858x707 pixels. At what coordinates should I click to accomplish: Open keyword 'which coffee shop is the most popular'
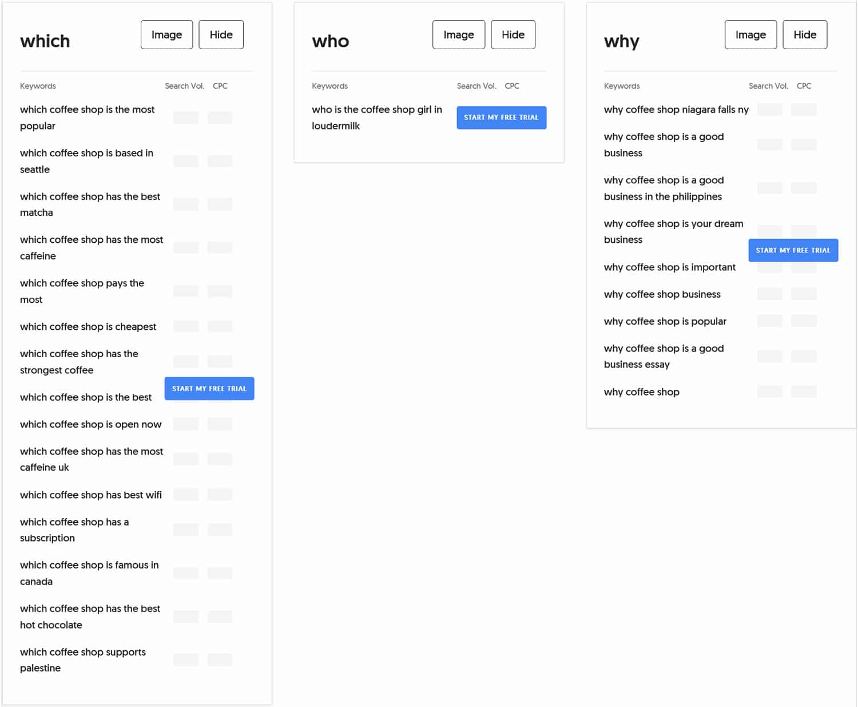87,117
